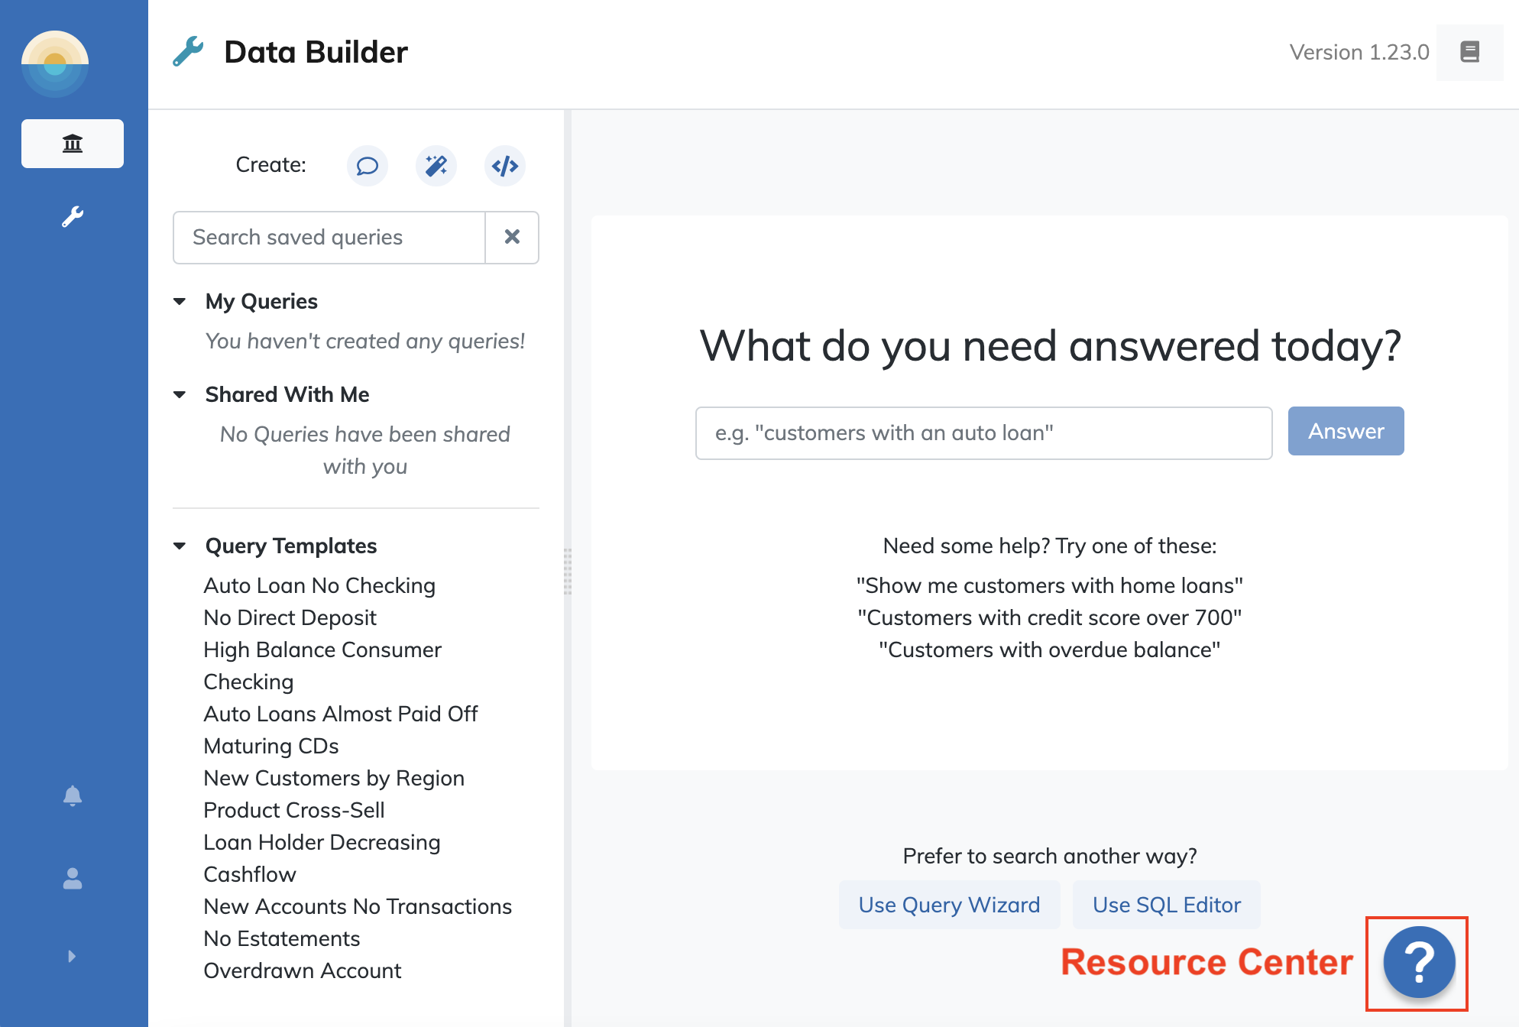This screenshot has width=1519, height=1027.
Task: Open the Resource Center question mark button
Action: pos(1419,962)
